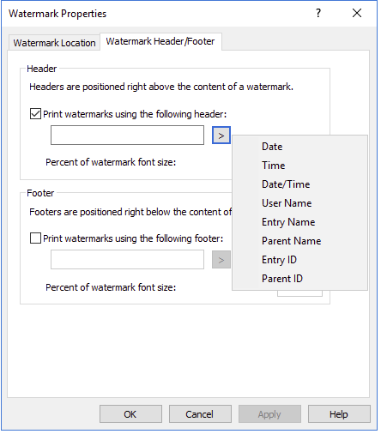Switch to the Watermark Location tab
This screenshot has width=381, height=434.
[54, 43]
